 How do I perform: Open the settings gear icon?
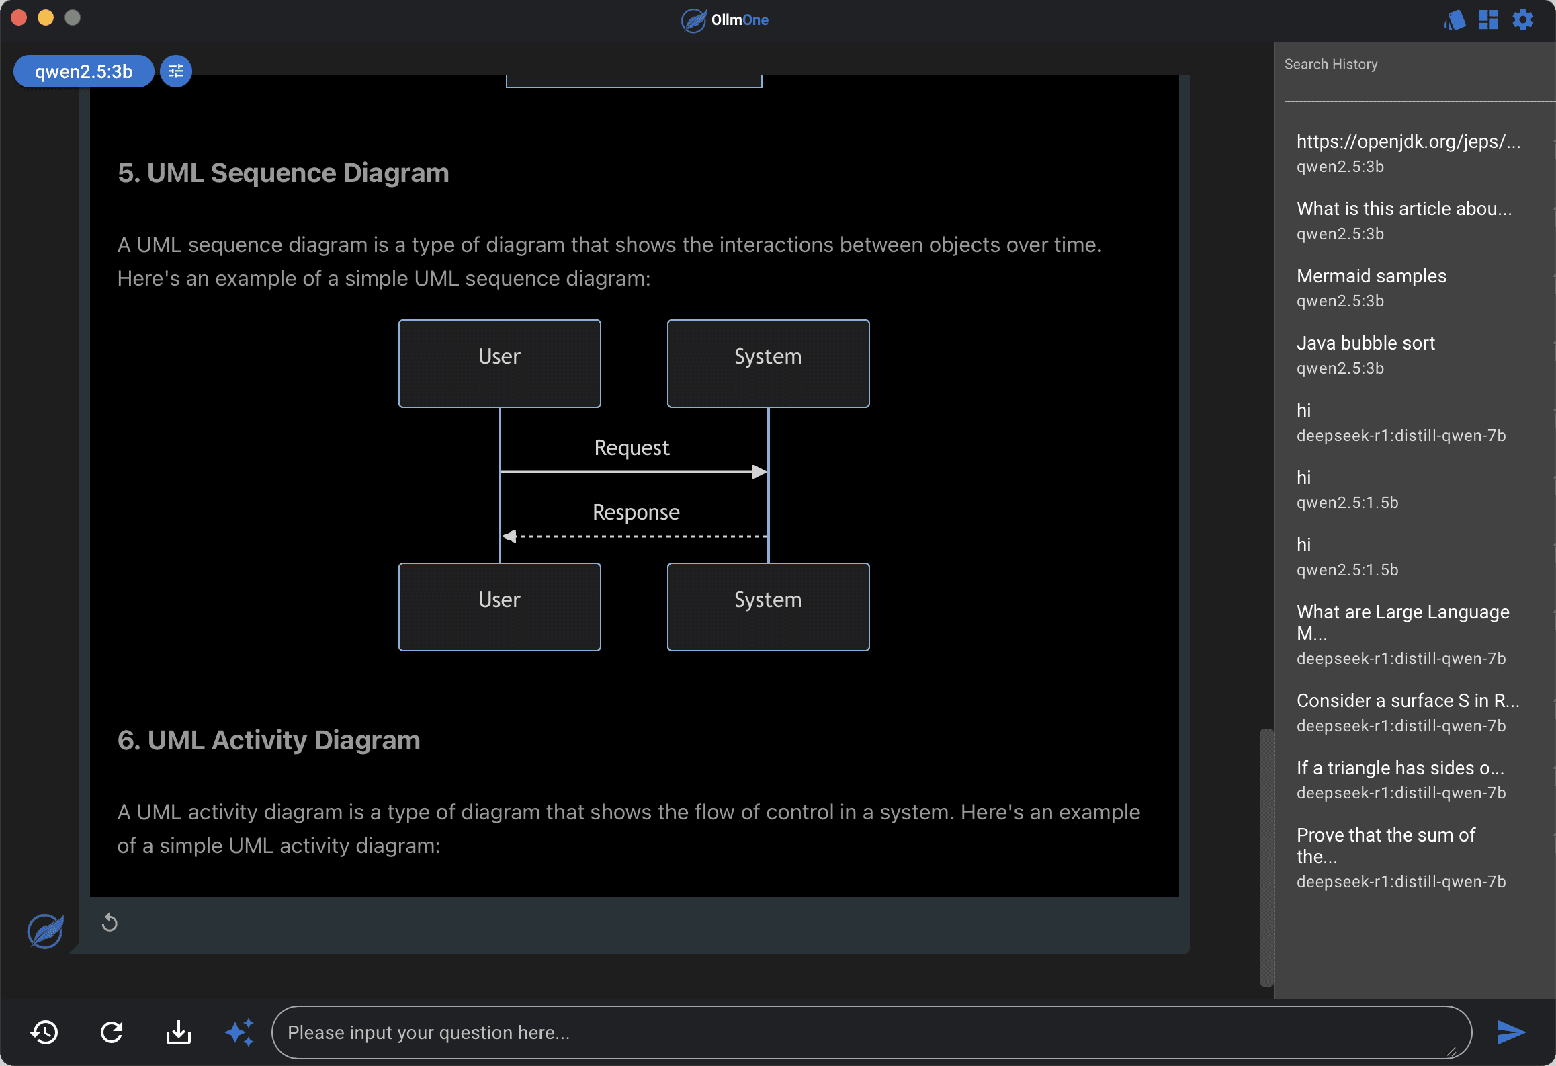click(1523, 19)
